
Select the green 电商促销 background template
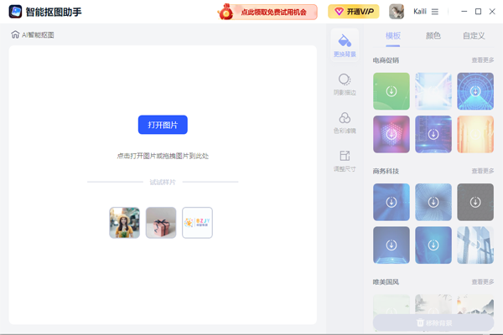coord(392,91)
